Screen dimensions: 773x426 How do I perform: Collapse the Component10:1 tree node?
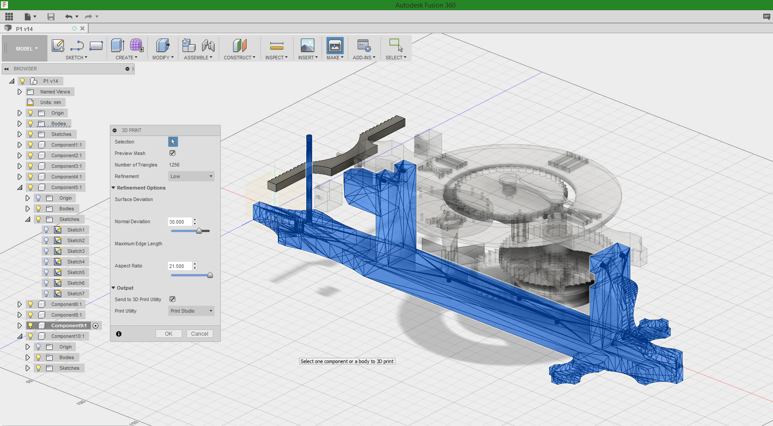click(20, 336)
